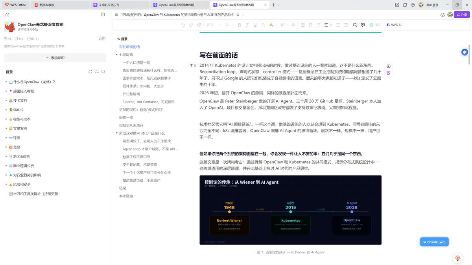472x265 pixels.
Task: Click the purple 分享 share button
Action: [461, 14]
